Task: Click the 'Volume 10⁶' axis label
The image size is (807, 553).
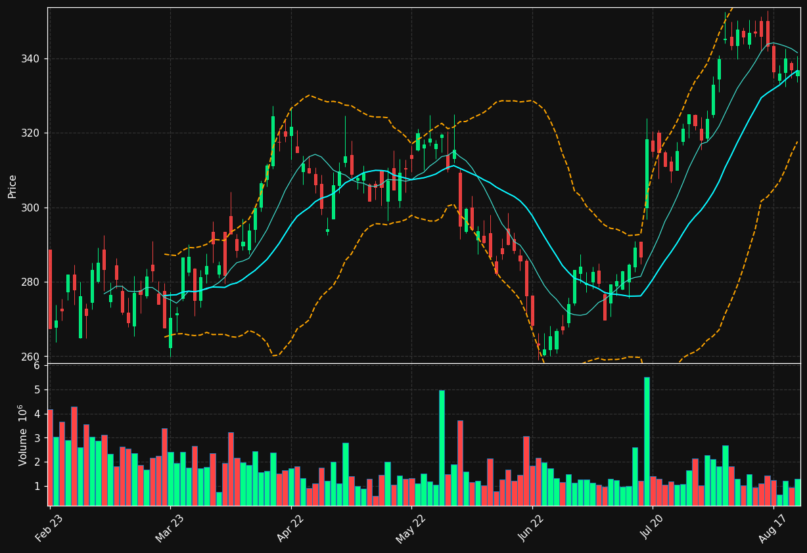Action: [x=23, y=435]
